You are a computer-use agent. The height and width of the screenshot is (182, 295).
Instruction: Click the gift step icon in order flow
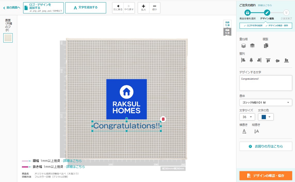coord(248,13)
